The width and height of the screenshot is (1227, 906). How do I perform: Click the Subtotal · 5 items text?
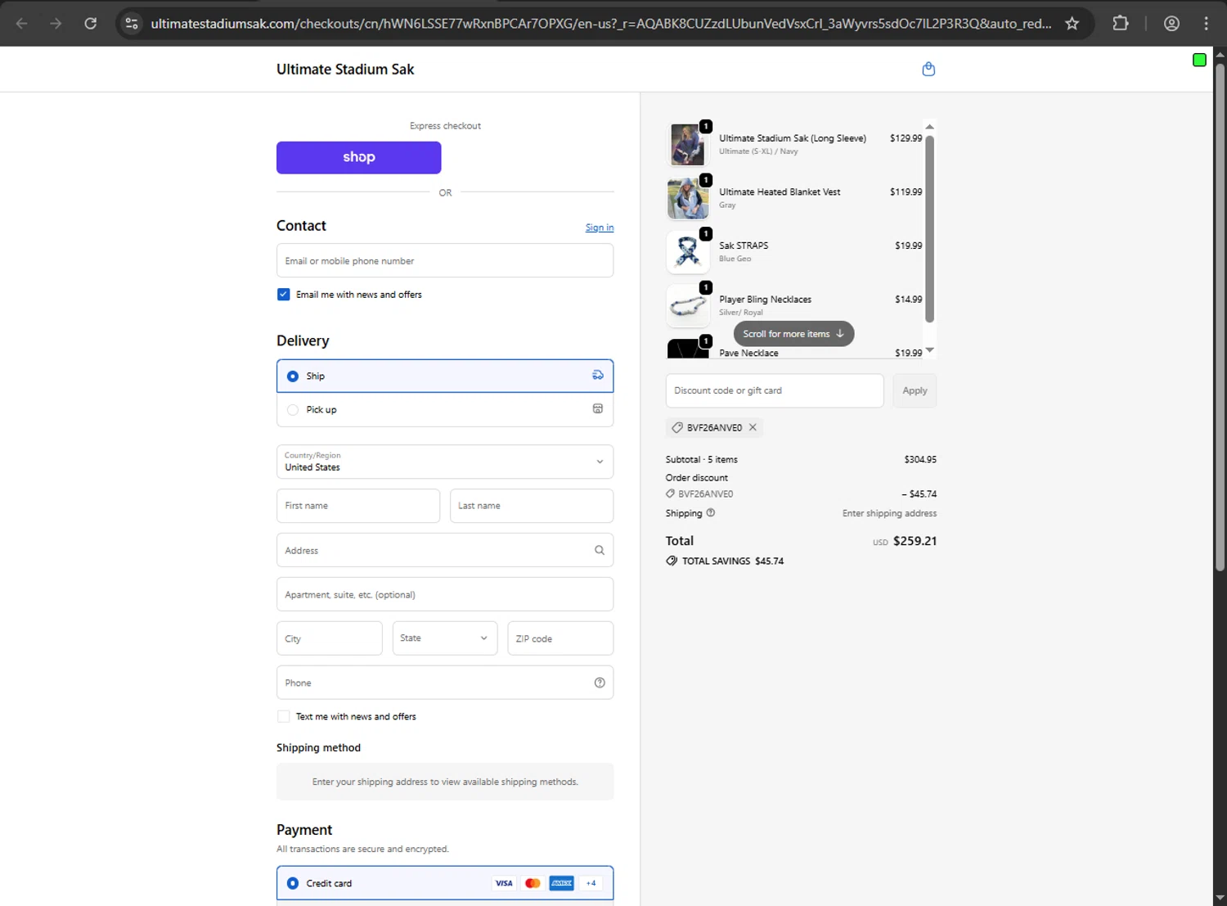coord(702,460)
